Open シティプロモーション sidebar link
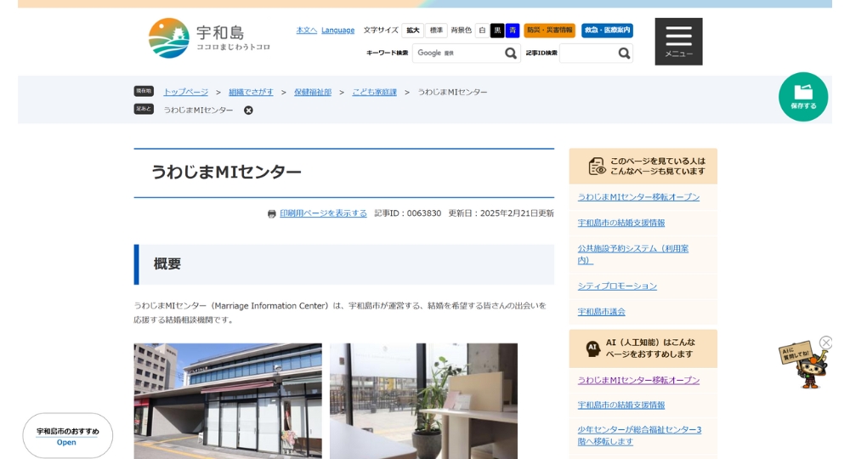 617,286
